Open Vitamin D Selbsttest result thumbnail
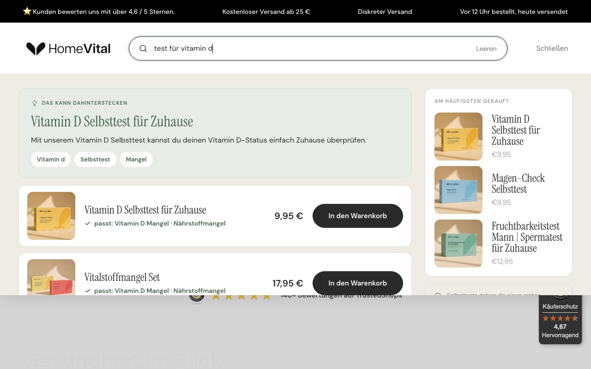This screenshot has width=591, height=369. [x=51, y=216]
